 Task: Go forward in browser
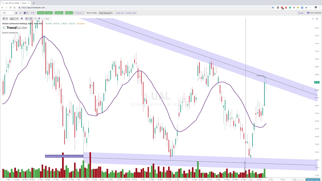6,8
